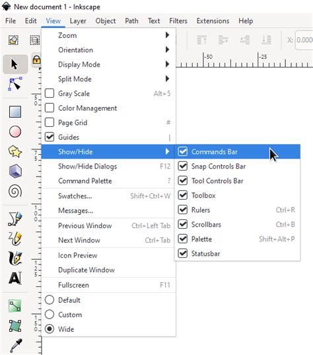313x355 pixels.
Task: Select the Ellipse circle tool
Action: [x=15, y=132]
